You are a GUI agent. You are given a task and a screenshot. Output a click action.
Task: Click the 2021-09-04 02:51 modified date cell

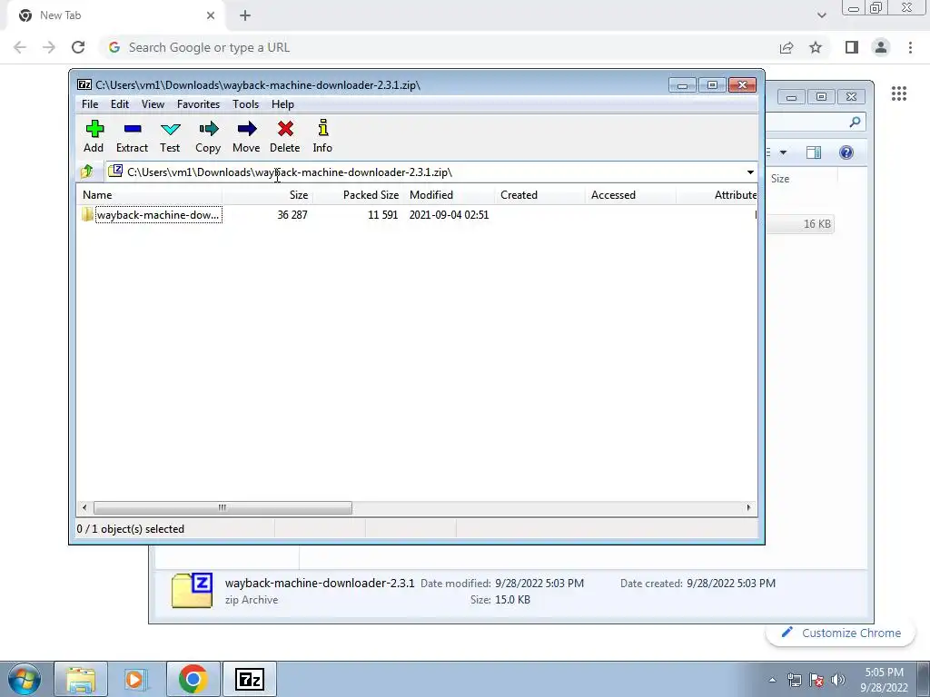(449, 215)
